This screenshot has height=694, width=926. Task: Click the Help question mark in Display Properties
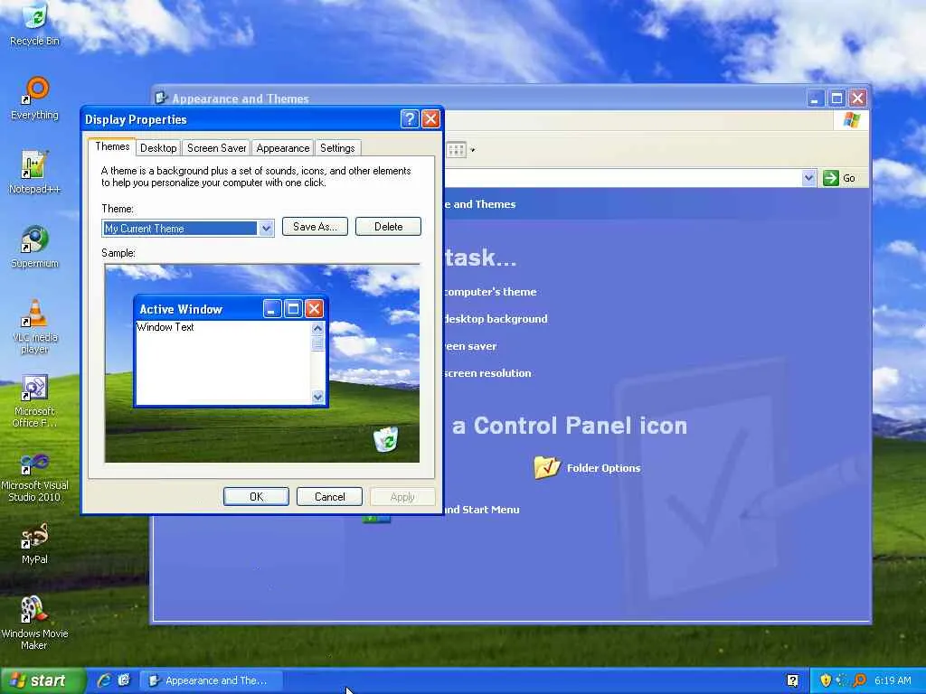point(410,119)
